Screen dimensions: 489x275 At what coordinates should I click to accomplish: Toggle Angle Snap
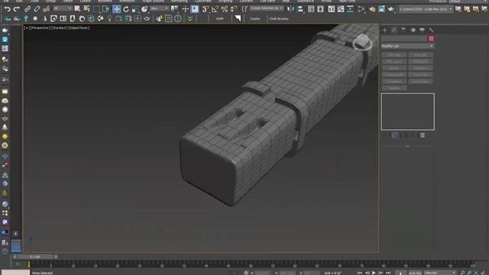coord(215,9)
